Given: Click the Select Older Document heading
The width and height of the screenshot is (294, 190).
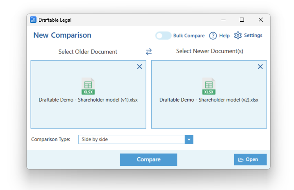Looking at the screenshot, I should point(88,52).
